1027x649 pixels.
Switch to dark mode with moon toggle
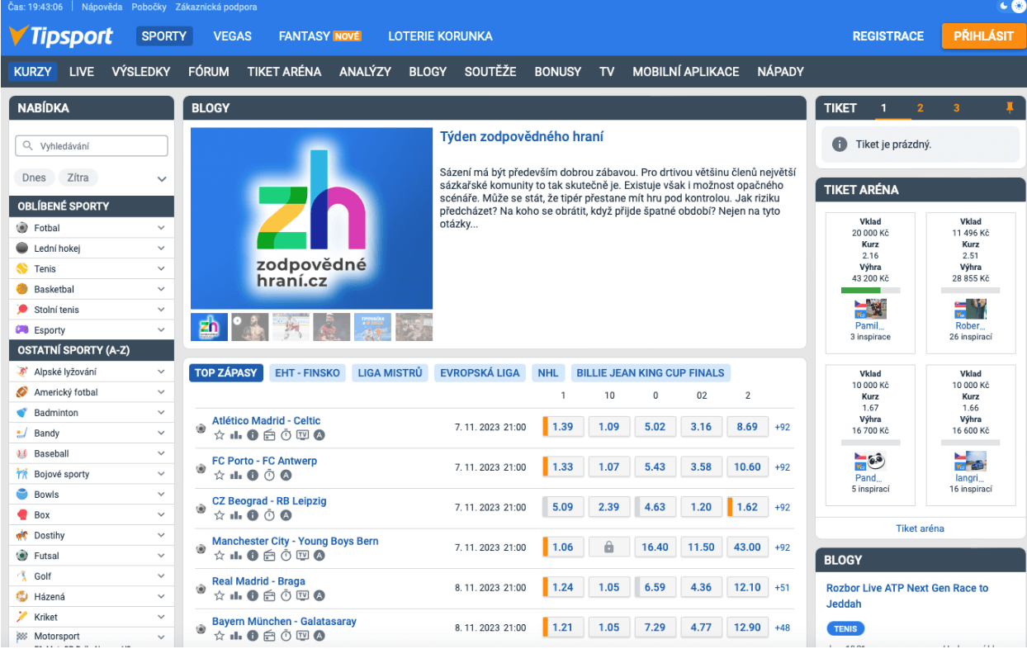tap(1004, 7)
